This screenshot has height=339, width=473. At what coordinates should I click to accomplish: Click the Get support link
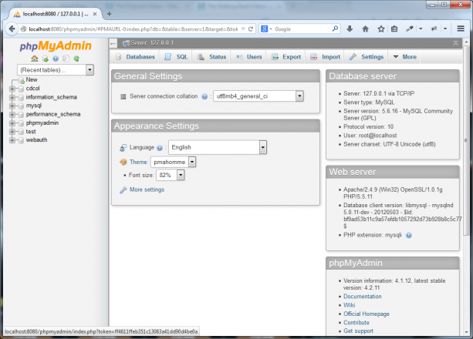[x=358, y=331]
